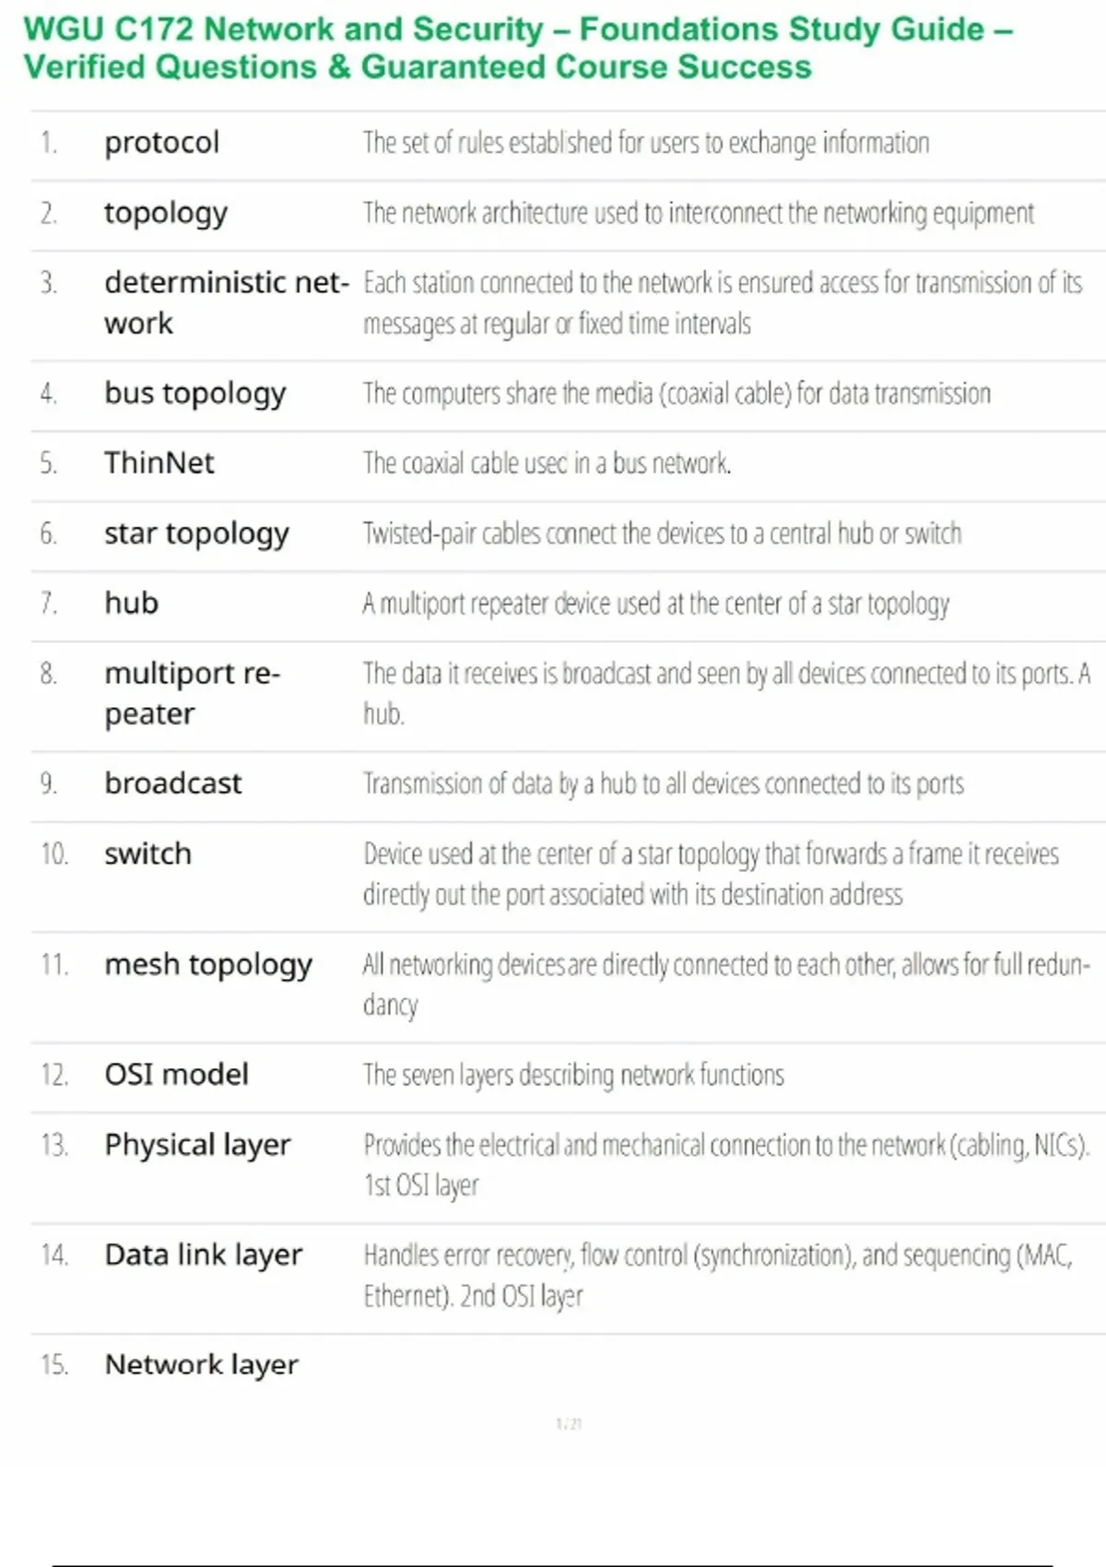This screenshot has height=1567, width=1106.
Task: Click the definition 'The seven layers describing network functions'
Action: click(x=573, y=1075)
